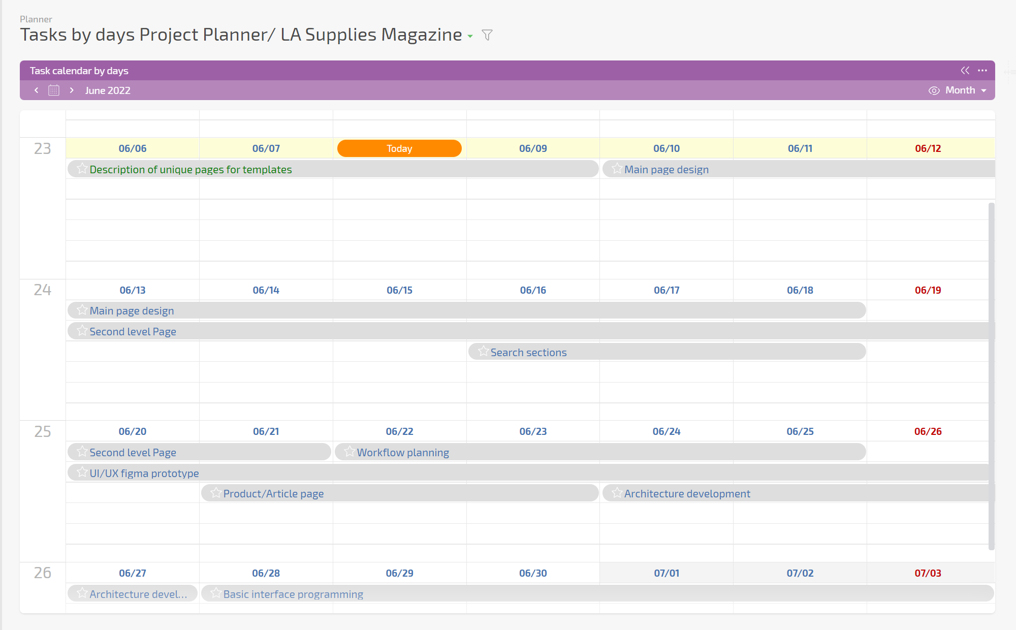Image resolution: width=1016 pixels, height=630 pixels.
Task: Open Basic interface programming task
Action: [293, 594]
